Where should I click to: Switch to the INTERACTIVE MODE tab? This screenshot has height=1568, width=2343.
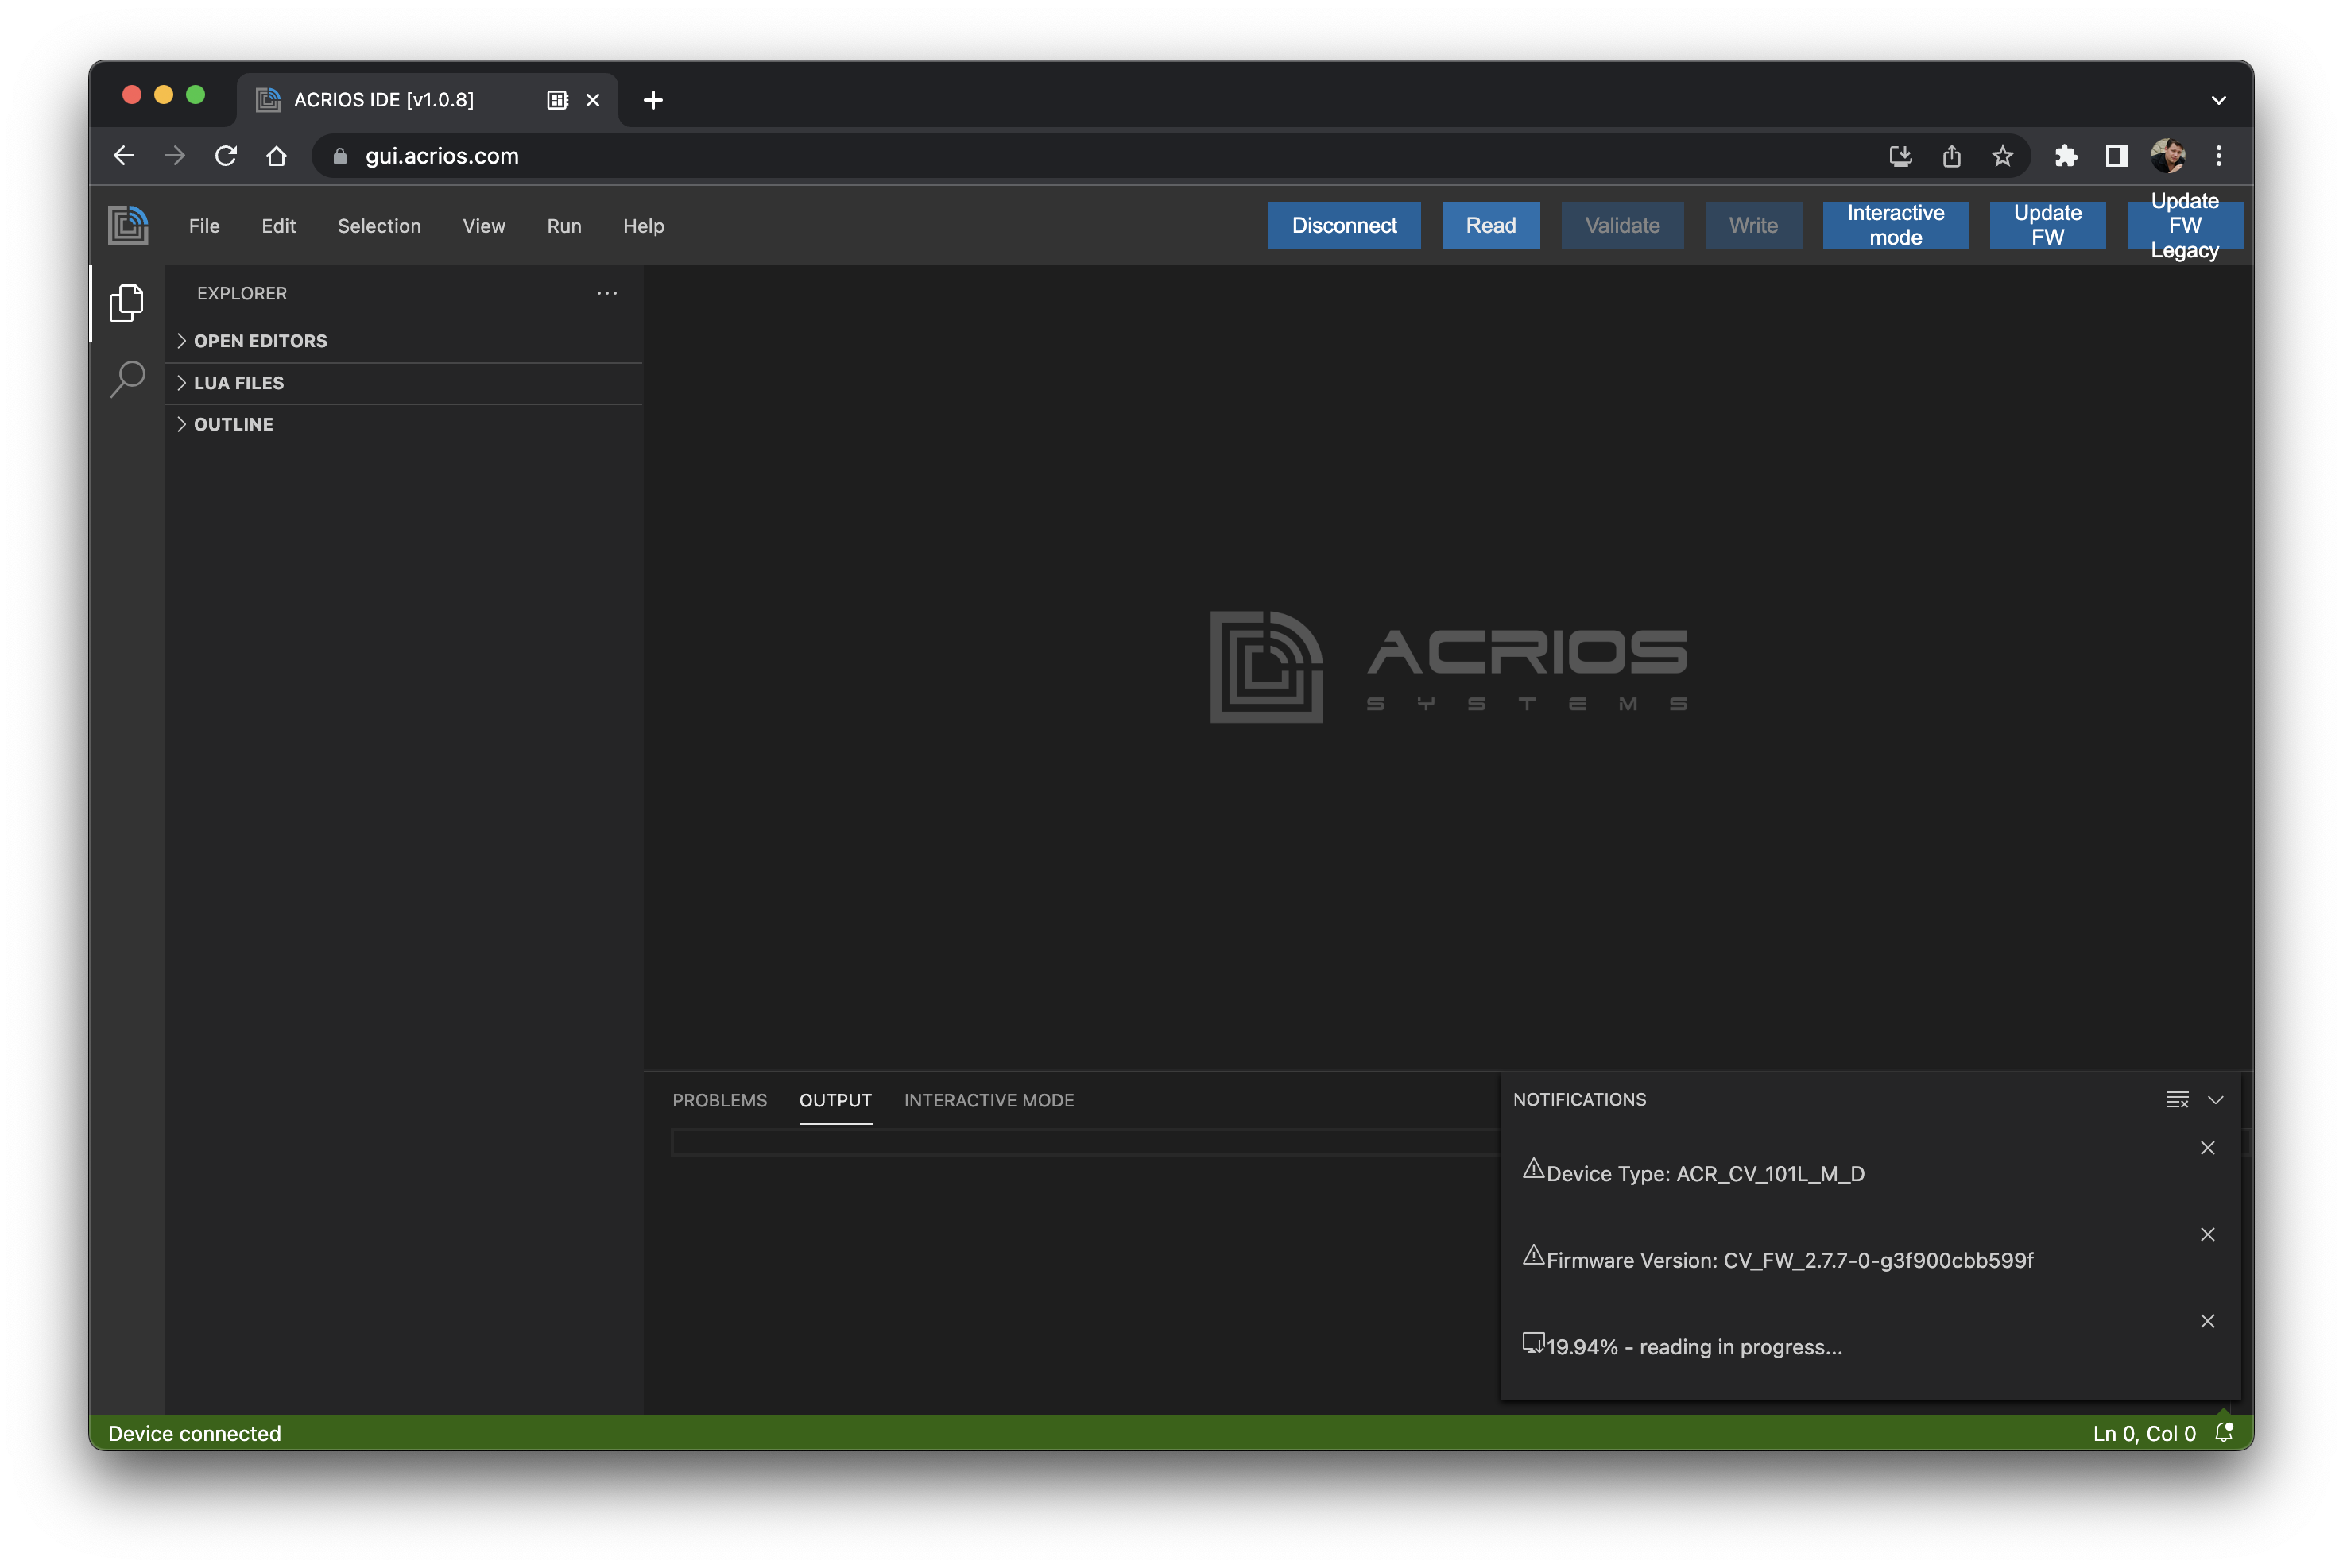[x=989, y=1100]
